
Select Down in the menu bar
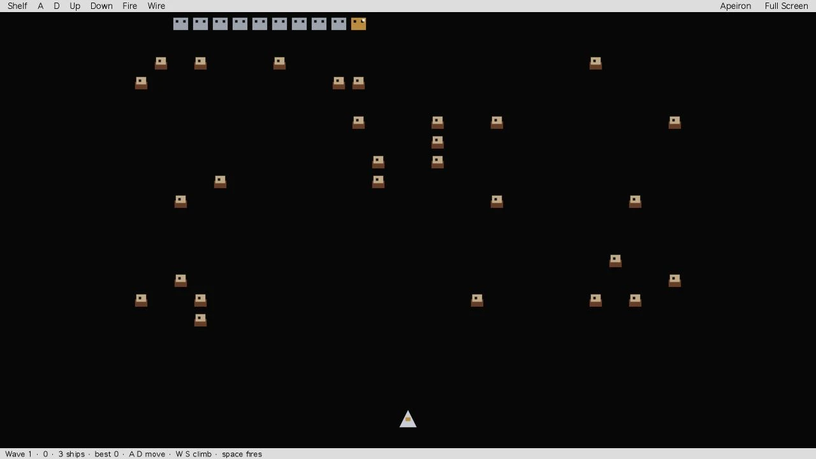coord(101,6)
